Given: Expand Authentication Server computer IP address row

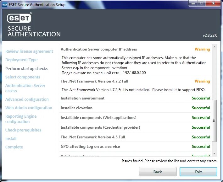Looking at the screenshot, I should [x=135, y=49].
